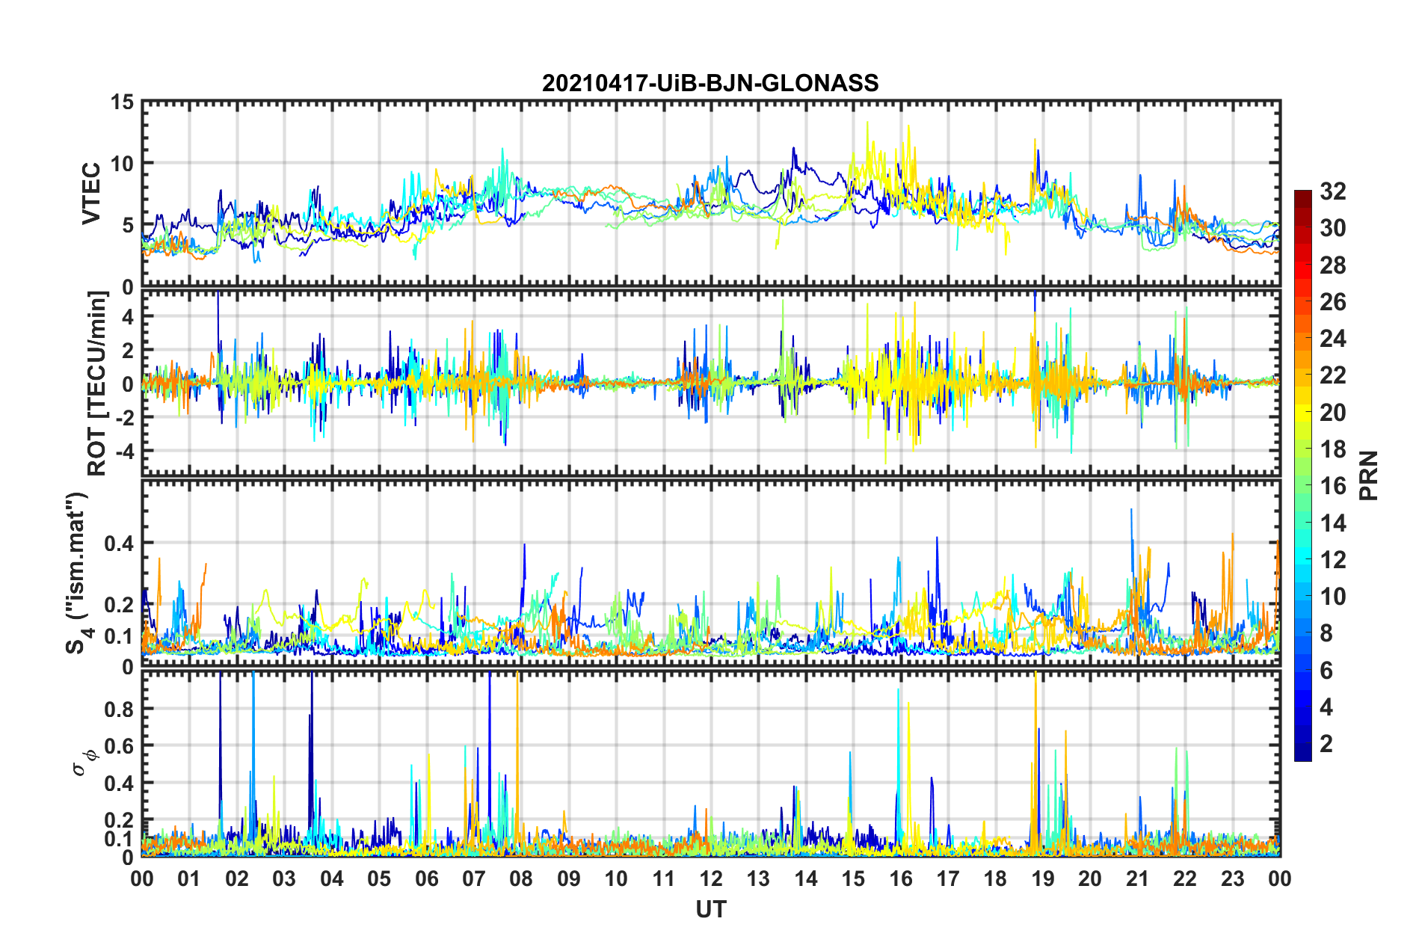
Task: Click PRN colorbar tick label 20
Action: [1332, 413]
